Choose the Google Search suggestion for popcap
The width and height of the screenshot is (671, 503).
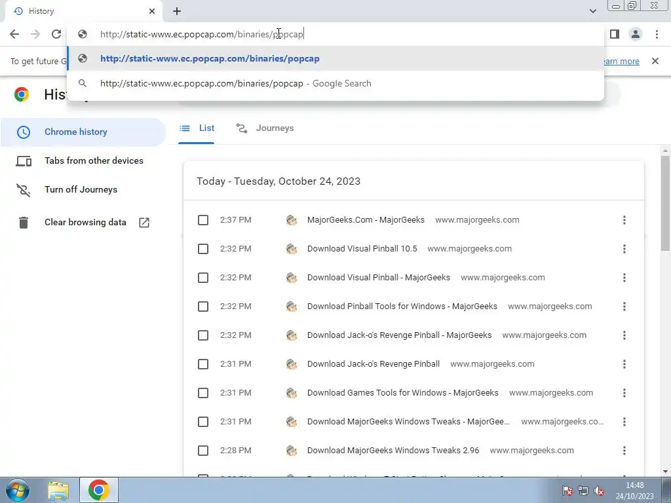(x=335, y=83)
